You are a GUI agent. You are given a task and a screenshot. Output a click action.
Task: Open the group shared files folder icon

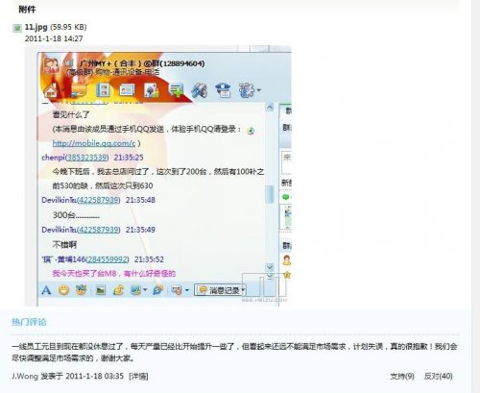pyautogui.click(x=78, y=90)
